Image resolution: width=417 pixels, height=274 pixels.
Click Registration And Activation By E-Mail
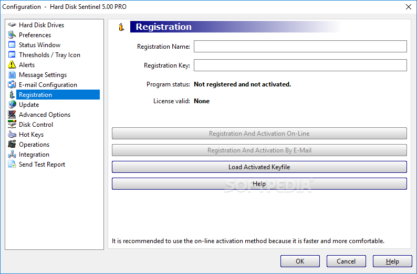(259, 150)
